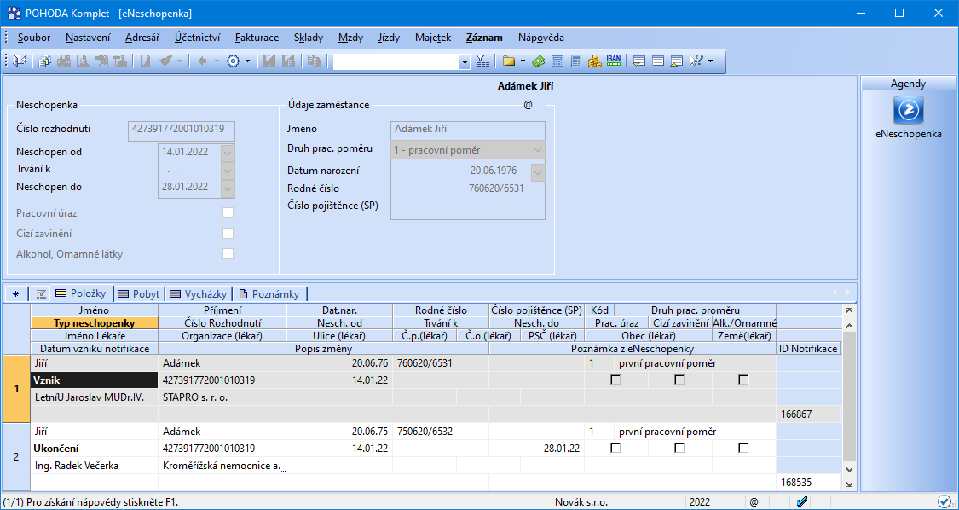Open the Datum narození date dropdown

(538, 171)
